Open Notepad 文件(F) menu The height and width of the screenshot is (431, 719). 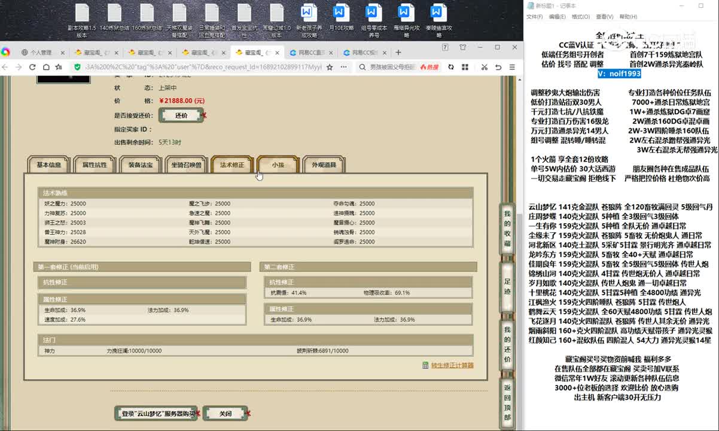coord(534,17)
